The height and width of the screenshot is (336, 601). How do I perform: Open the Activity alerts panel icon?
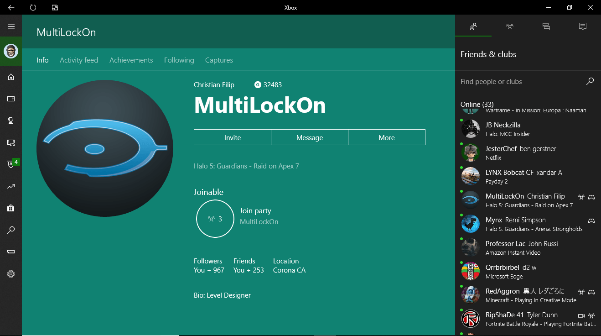pos(582,26)
